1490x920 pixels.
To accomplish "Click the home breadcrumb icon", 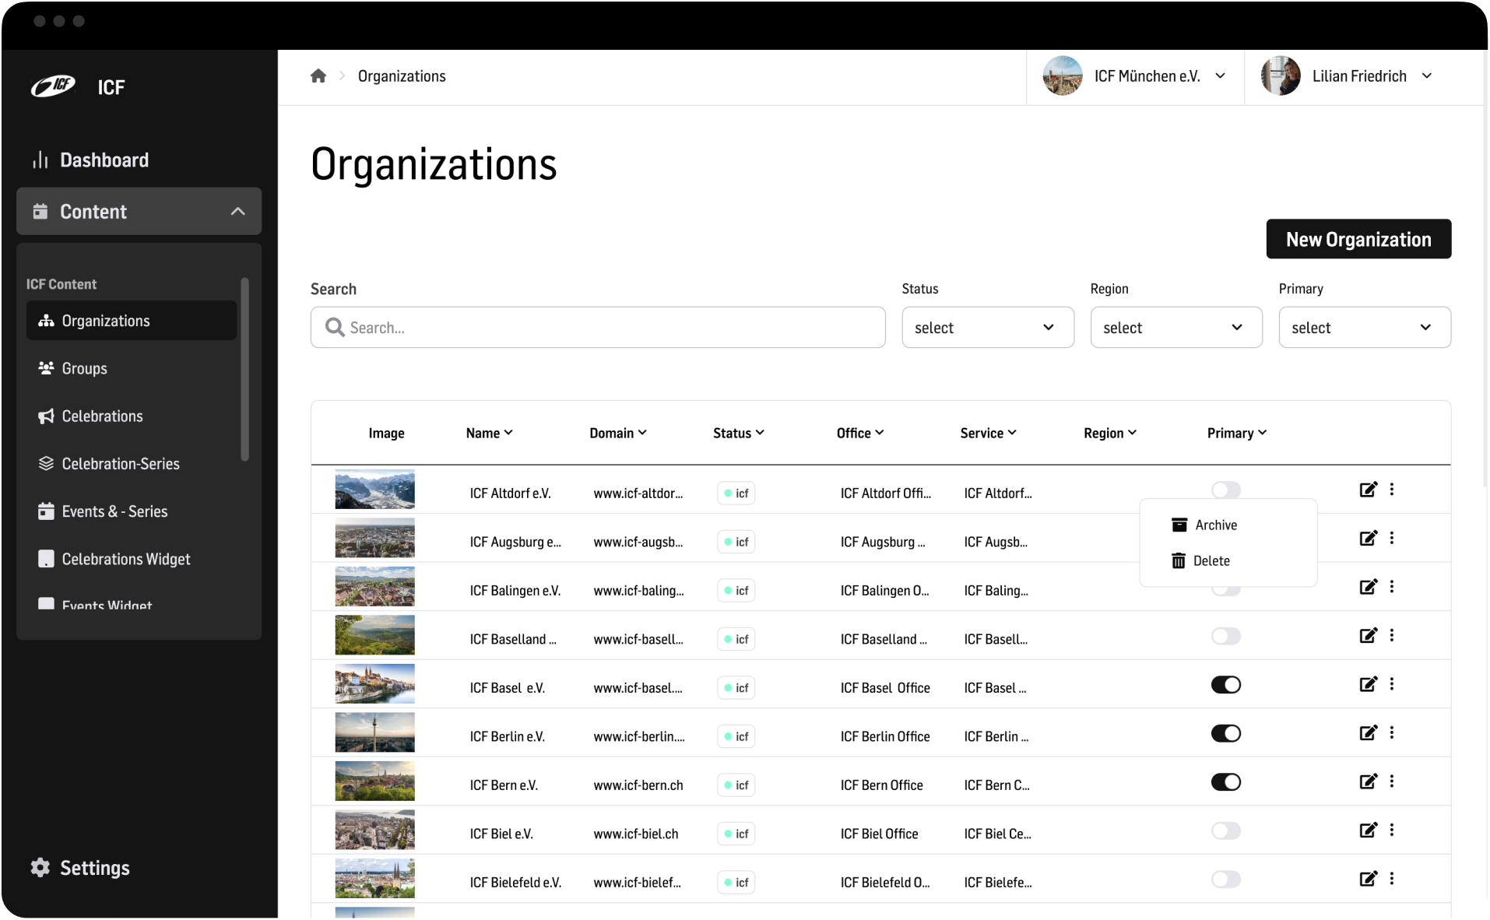I will click(318, 75).
